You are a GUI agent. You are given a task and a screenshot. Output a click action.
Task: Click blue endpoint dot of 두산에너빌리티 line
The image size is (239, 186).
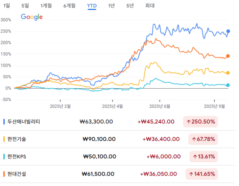click(228, 31)
